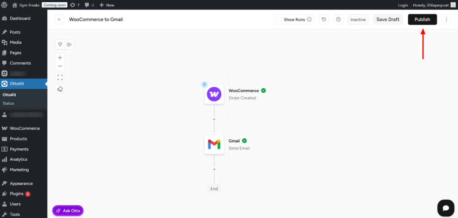Viewport: 458px width, 218px height.
Task: Zoom in on the workflow canvas
Action: [60, 57]
